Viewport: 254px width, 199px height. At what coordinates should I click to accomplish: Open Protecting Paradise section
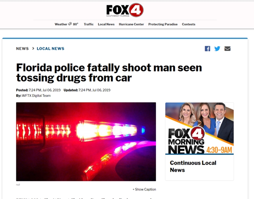point(163,24)
